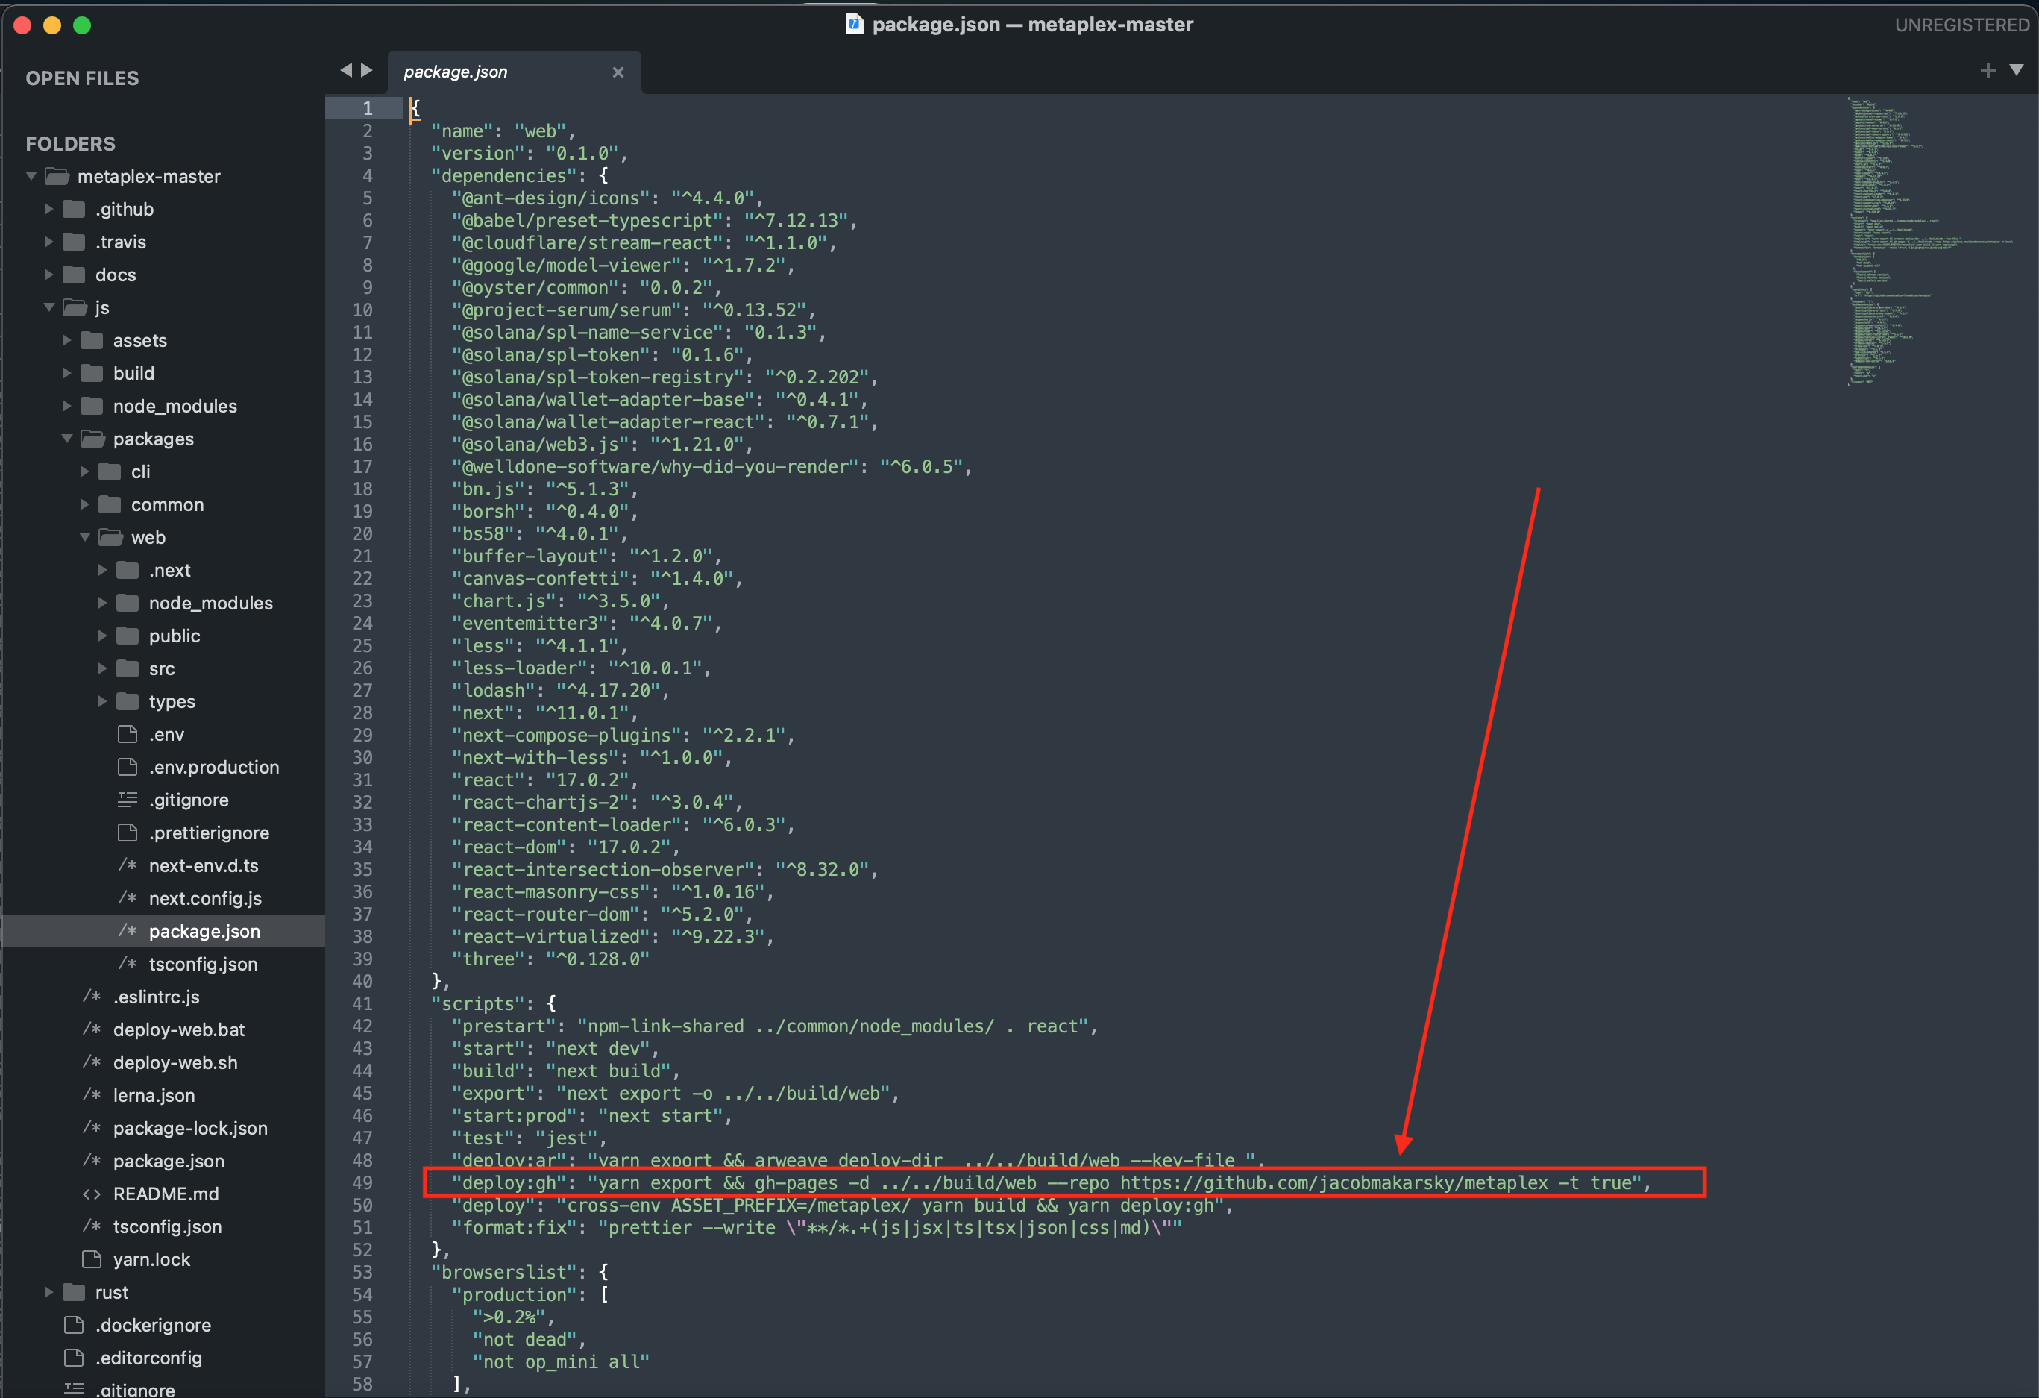Viewport: 2039px width, 1398px height.
Task: Collapse the packages folder arrow
Action: [66, 439]
